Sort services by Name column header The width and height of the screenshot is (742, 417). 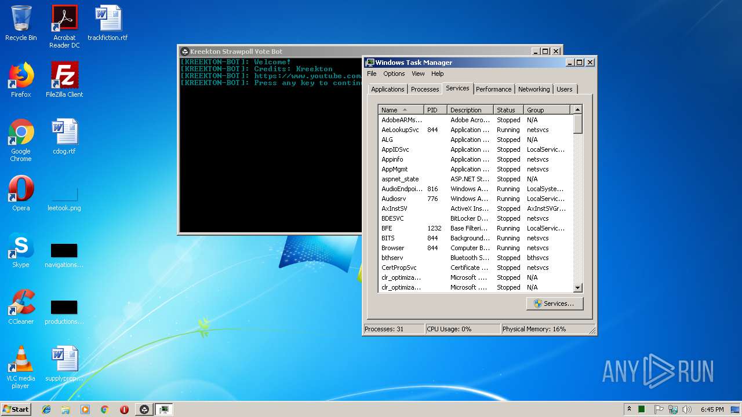click(401, 109)
